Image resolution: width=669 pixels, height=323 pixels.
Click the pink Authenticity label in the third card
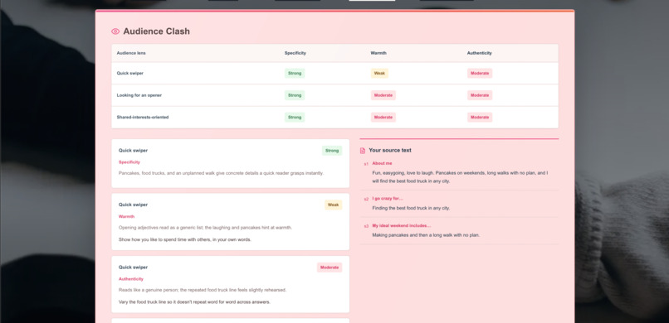coord(131,279)
